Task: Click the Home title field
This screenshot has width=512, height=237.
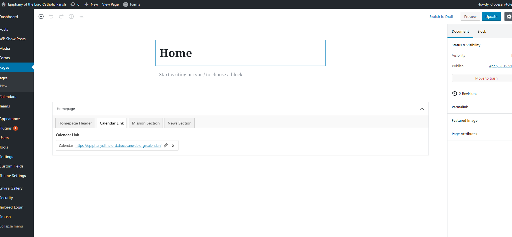Action: point(240,53)
